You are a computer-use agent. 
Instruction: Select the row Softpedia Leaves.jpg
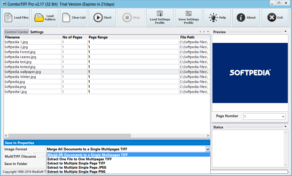(x=107, y=57)
